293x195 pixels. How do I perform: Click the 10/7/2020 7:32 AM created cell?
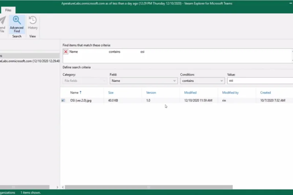272,100
